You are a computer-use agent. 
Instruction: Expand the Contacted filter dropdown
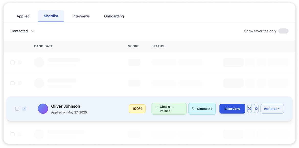tap(22, 31)
